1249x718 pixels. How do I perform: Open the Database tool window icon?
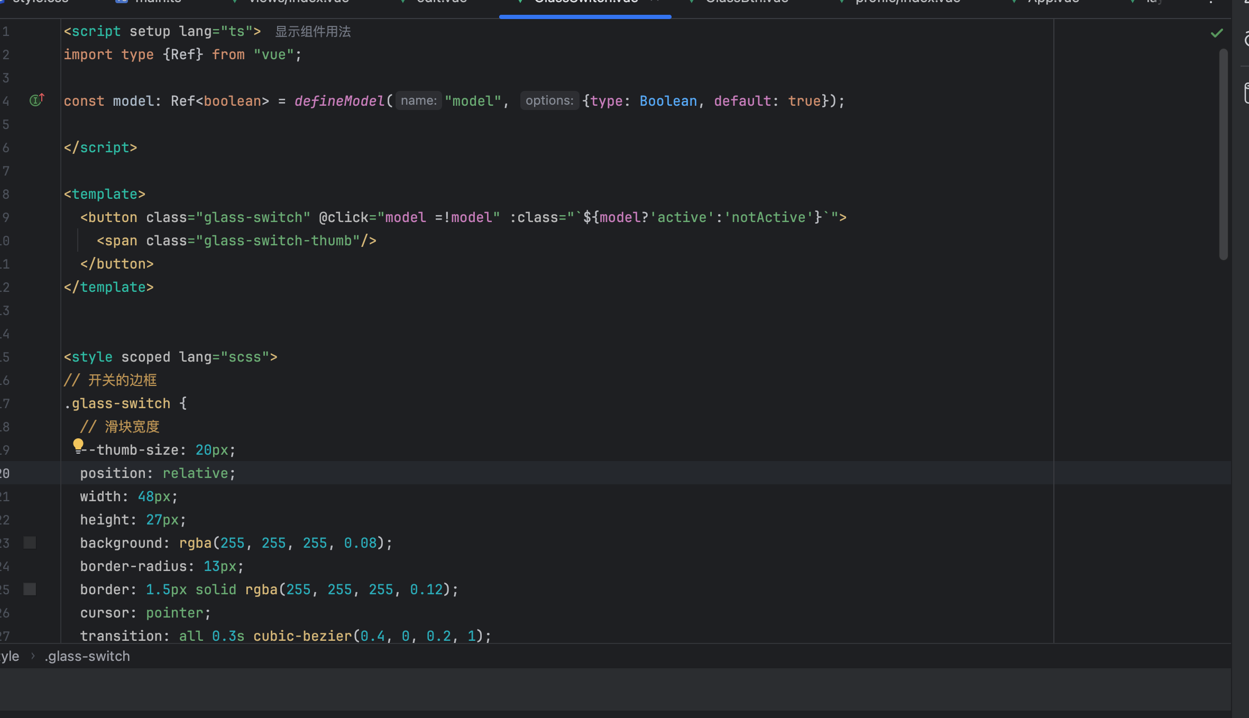click(x=1246, y=93)
